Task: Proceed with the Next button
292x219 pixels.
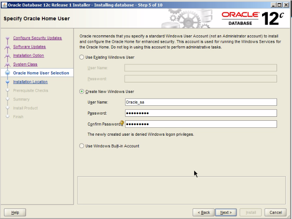Action: [226, 212]
